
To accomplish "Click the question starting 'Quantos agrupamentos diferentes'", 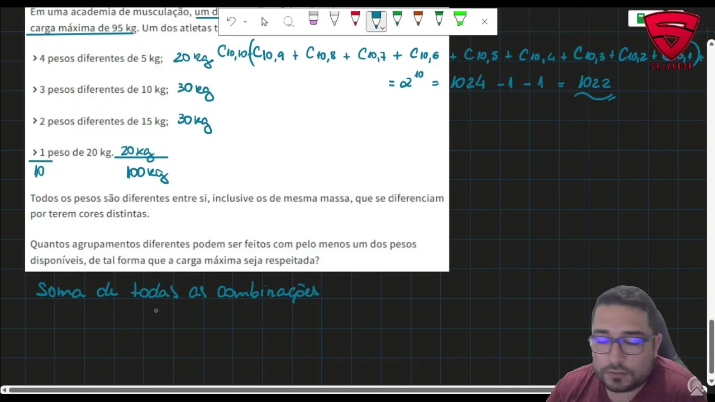I will pos(223,252).
